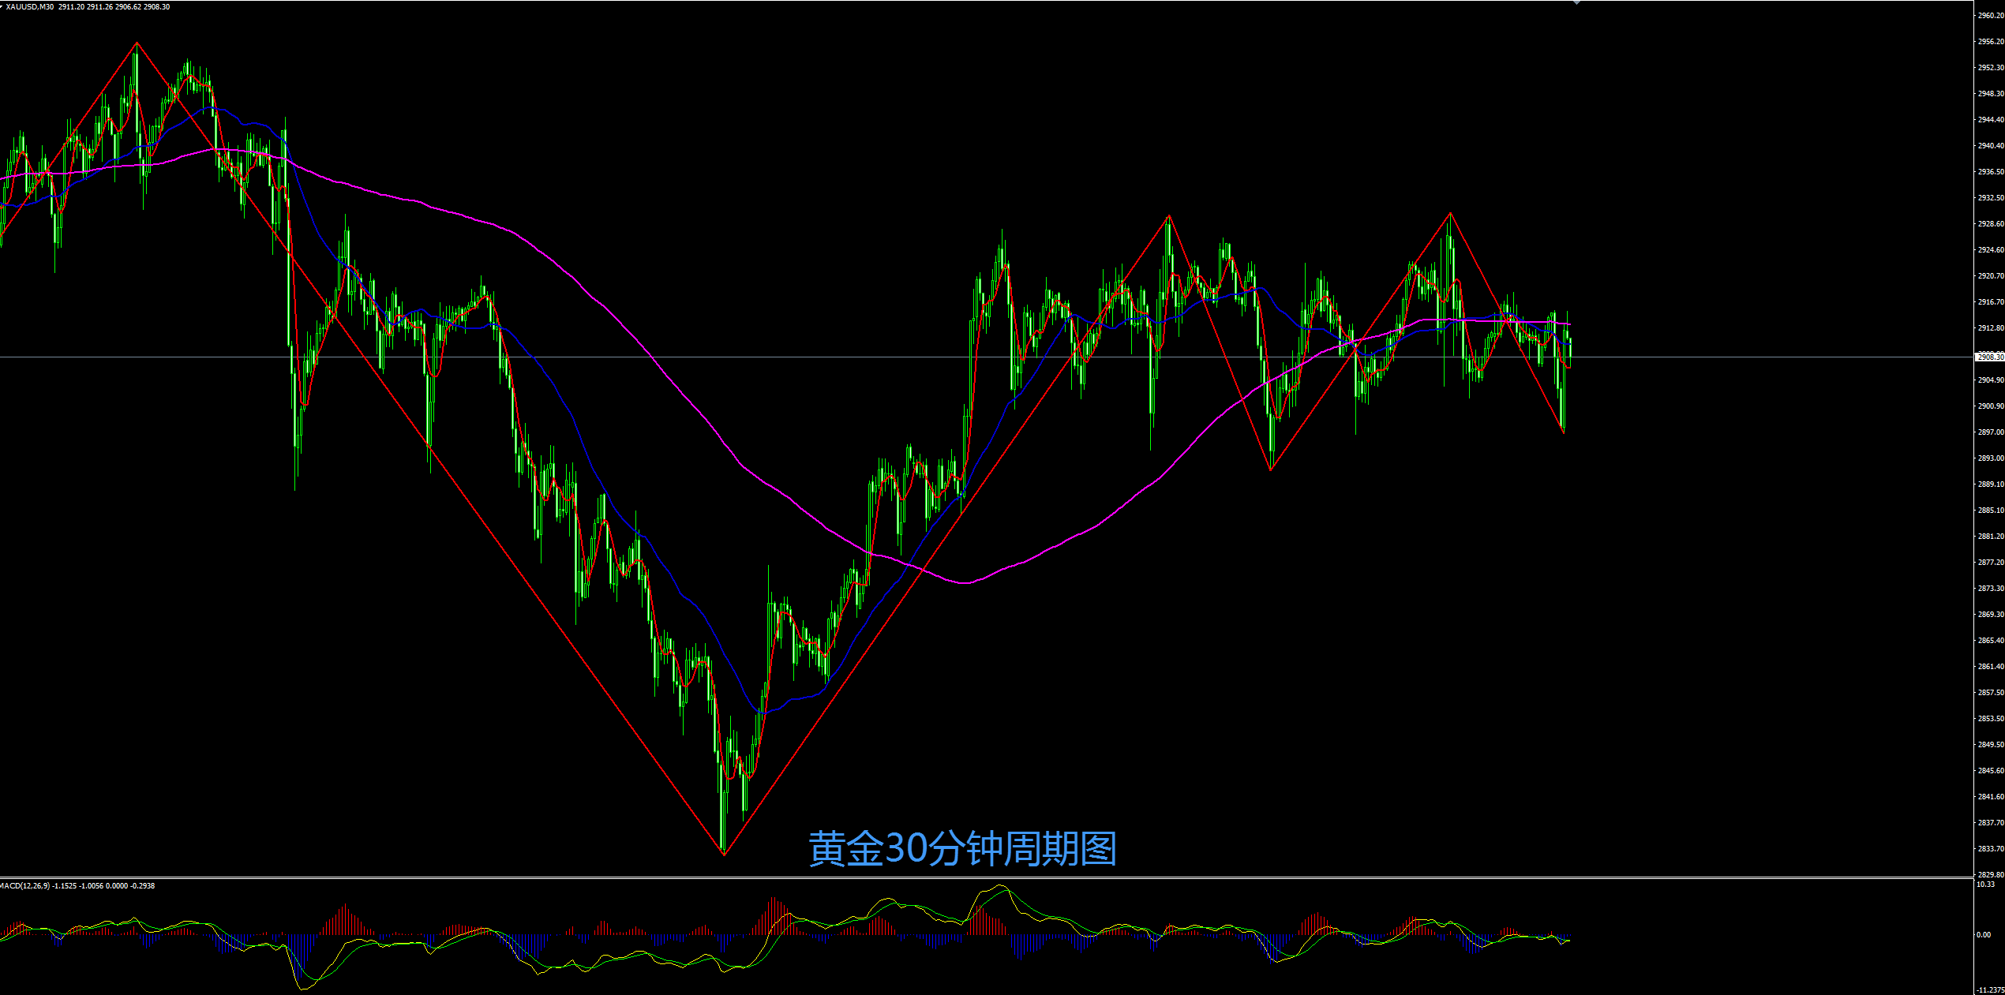Click price scale value 2936.50
This screenshot has height=995, width=2005.
[1991, 172]
